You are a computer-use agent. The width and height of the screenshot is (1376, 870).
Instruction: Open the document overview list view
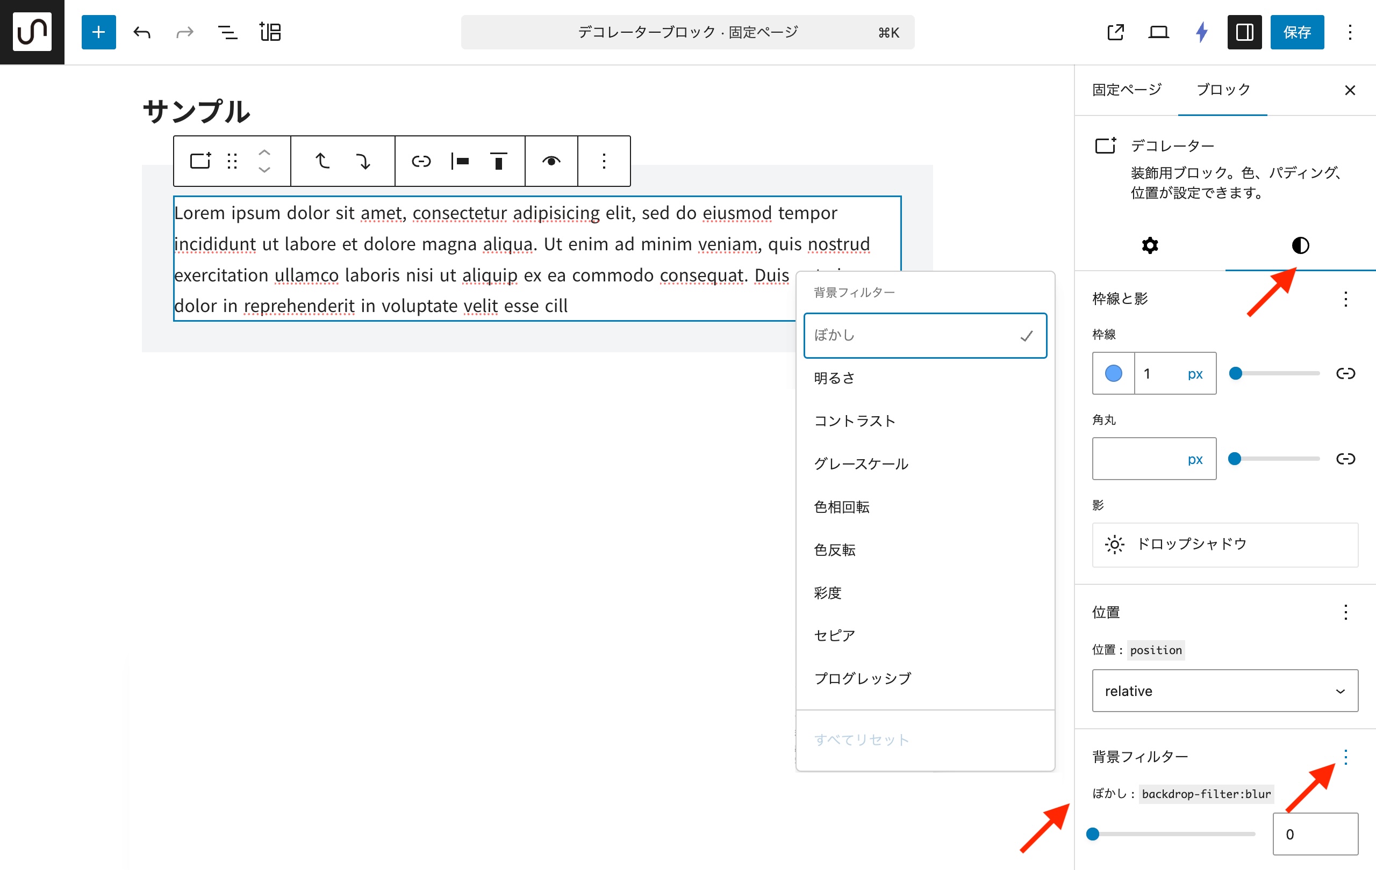(x=227, y=32)
